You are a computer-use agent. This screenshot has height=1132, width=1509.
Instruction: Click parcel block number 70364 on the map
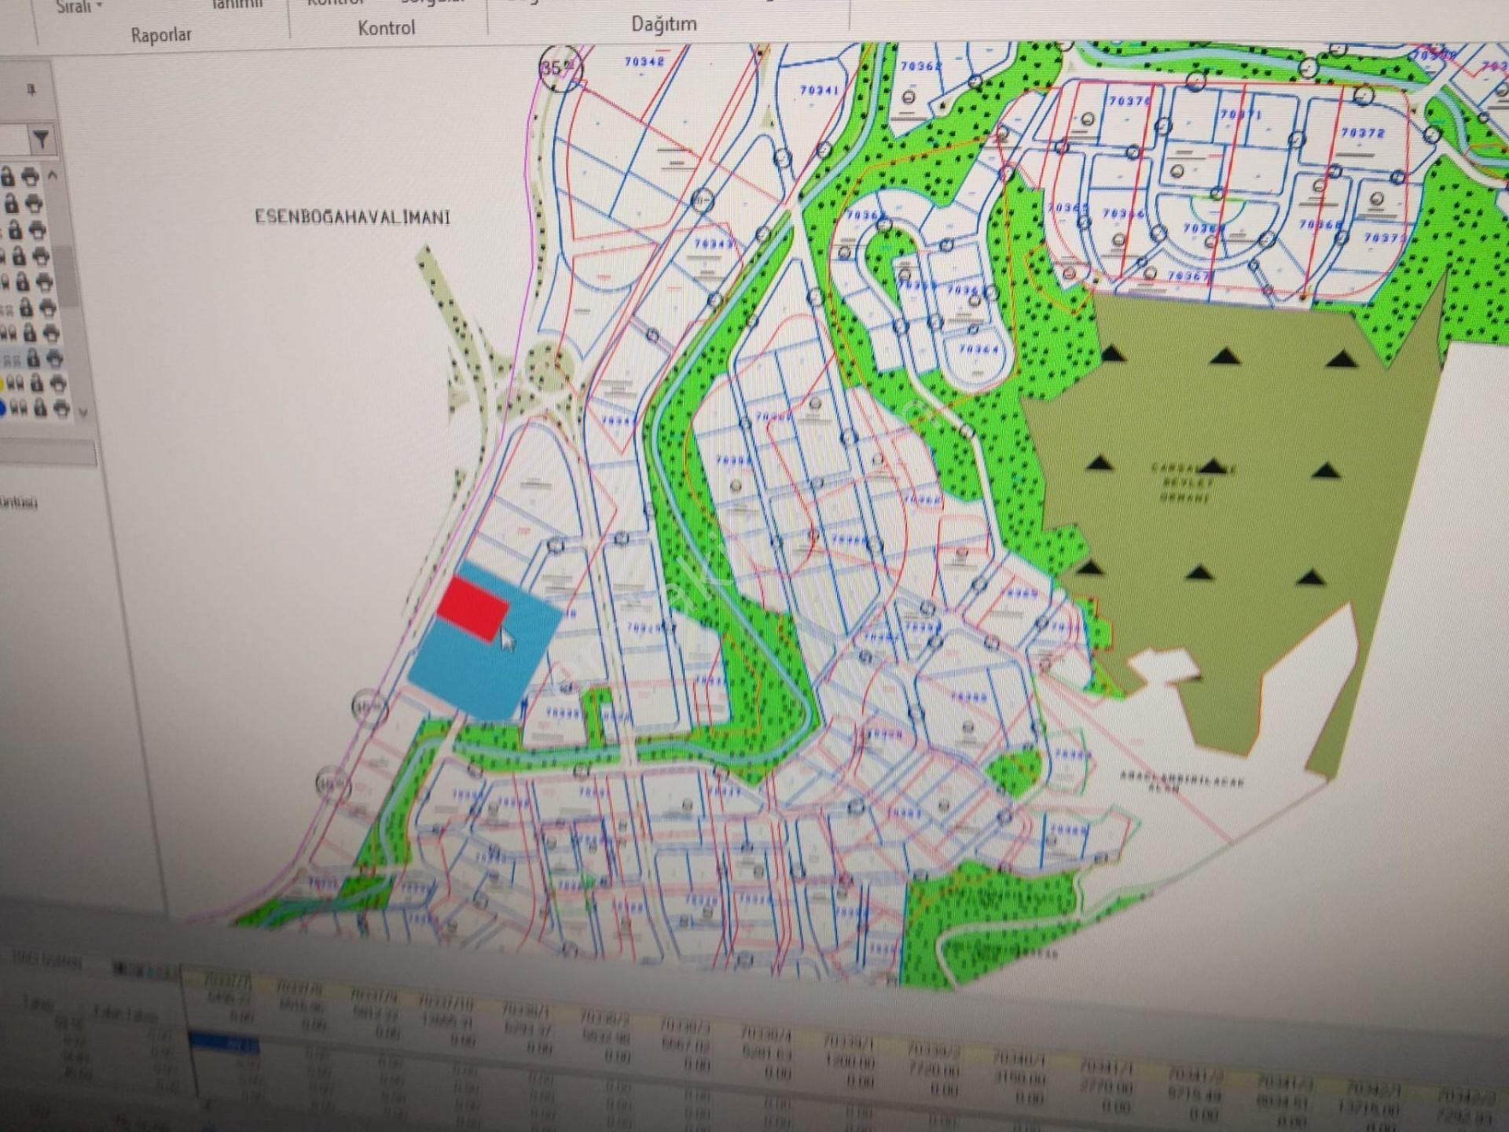pyautogui.click(x=978, y=348)
